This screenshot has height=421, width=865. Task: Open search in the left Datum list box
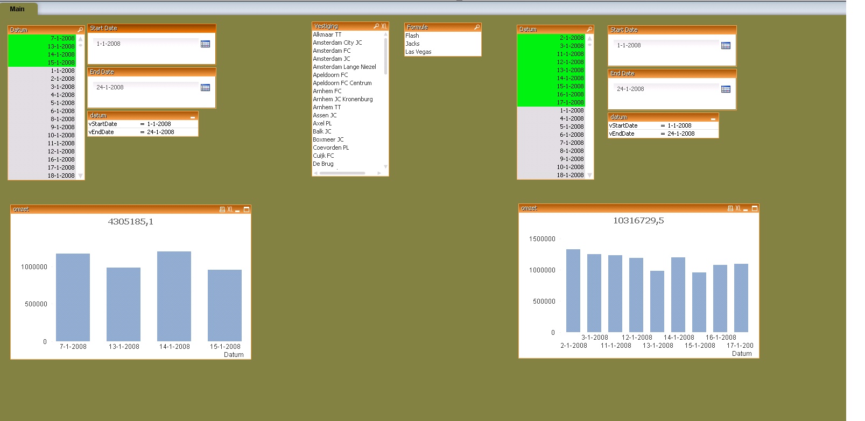(x=80, y=30)
